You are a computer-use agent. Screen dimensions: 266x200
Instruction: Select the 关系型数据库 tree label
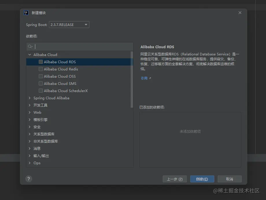[x=44, y=134]
